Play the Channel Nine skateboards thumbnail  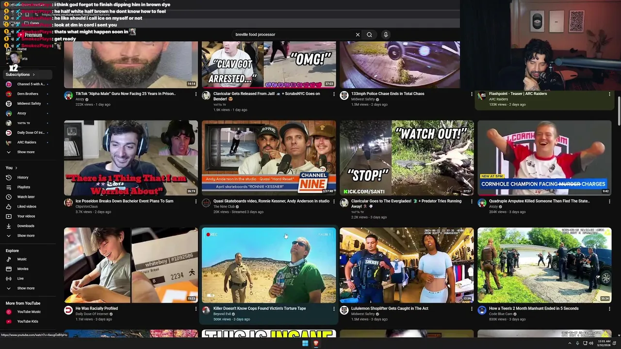tap(269, 158)
